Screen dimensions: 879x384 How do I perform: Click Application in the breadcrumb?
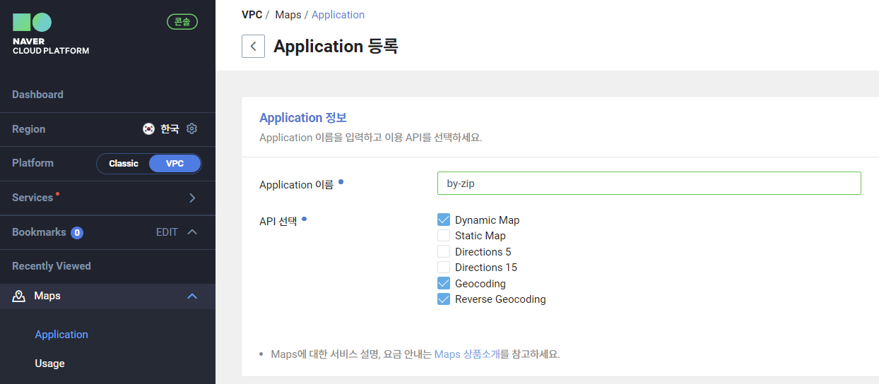(x=338, y=15)
